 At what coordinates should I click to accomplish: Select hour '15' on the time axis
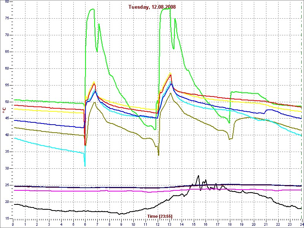point(194,224)
